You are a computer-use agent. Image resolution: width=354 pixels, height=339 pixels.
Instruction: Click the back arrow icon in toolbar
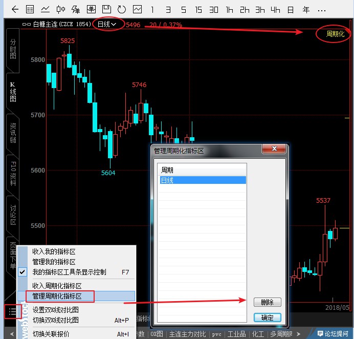(x=15, y=9)
